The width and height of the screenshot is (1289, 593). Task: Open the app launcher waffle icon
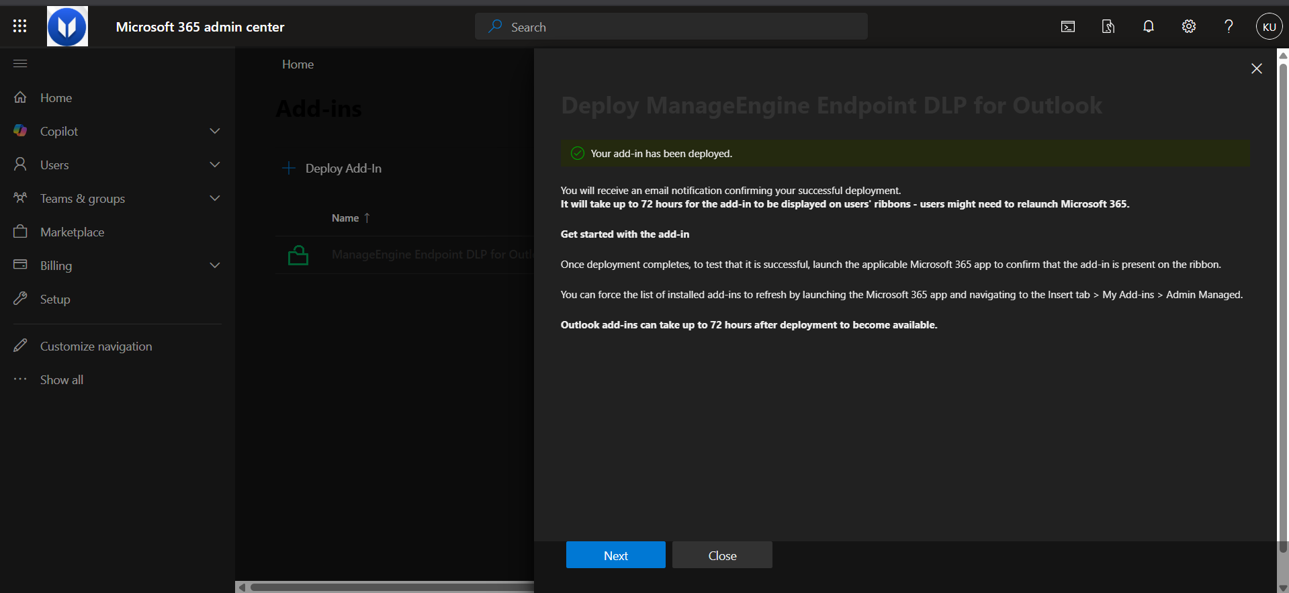pyautogui.click(x=20, y=26)
